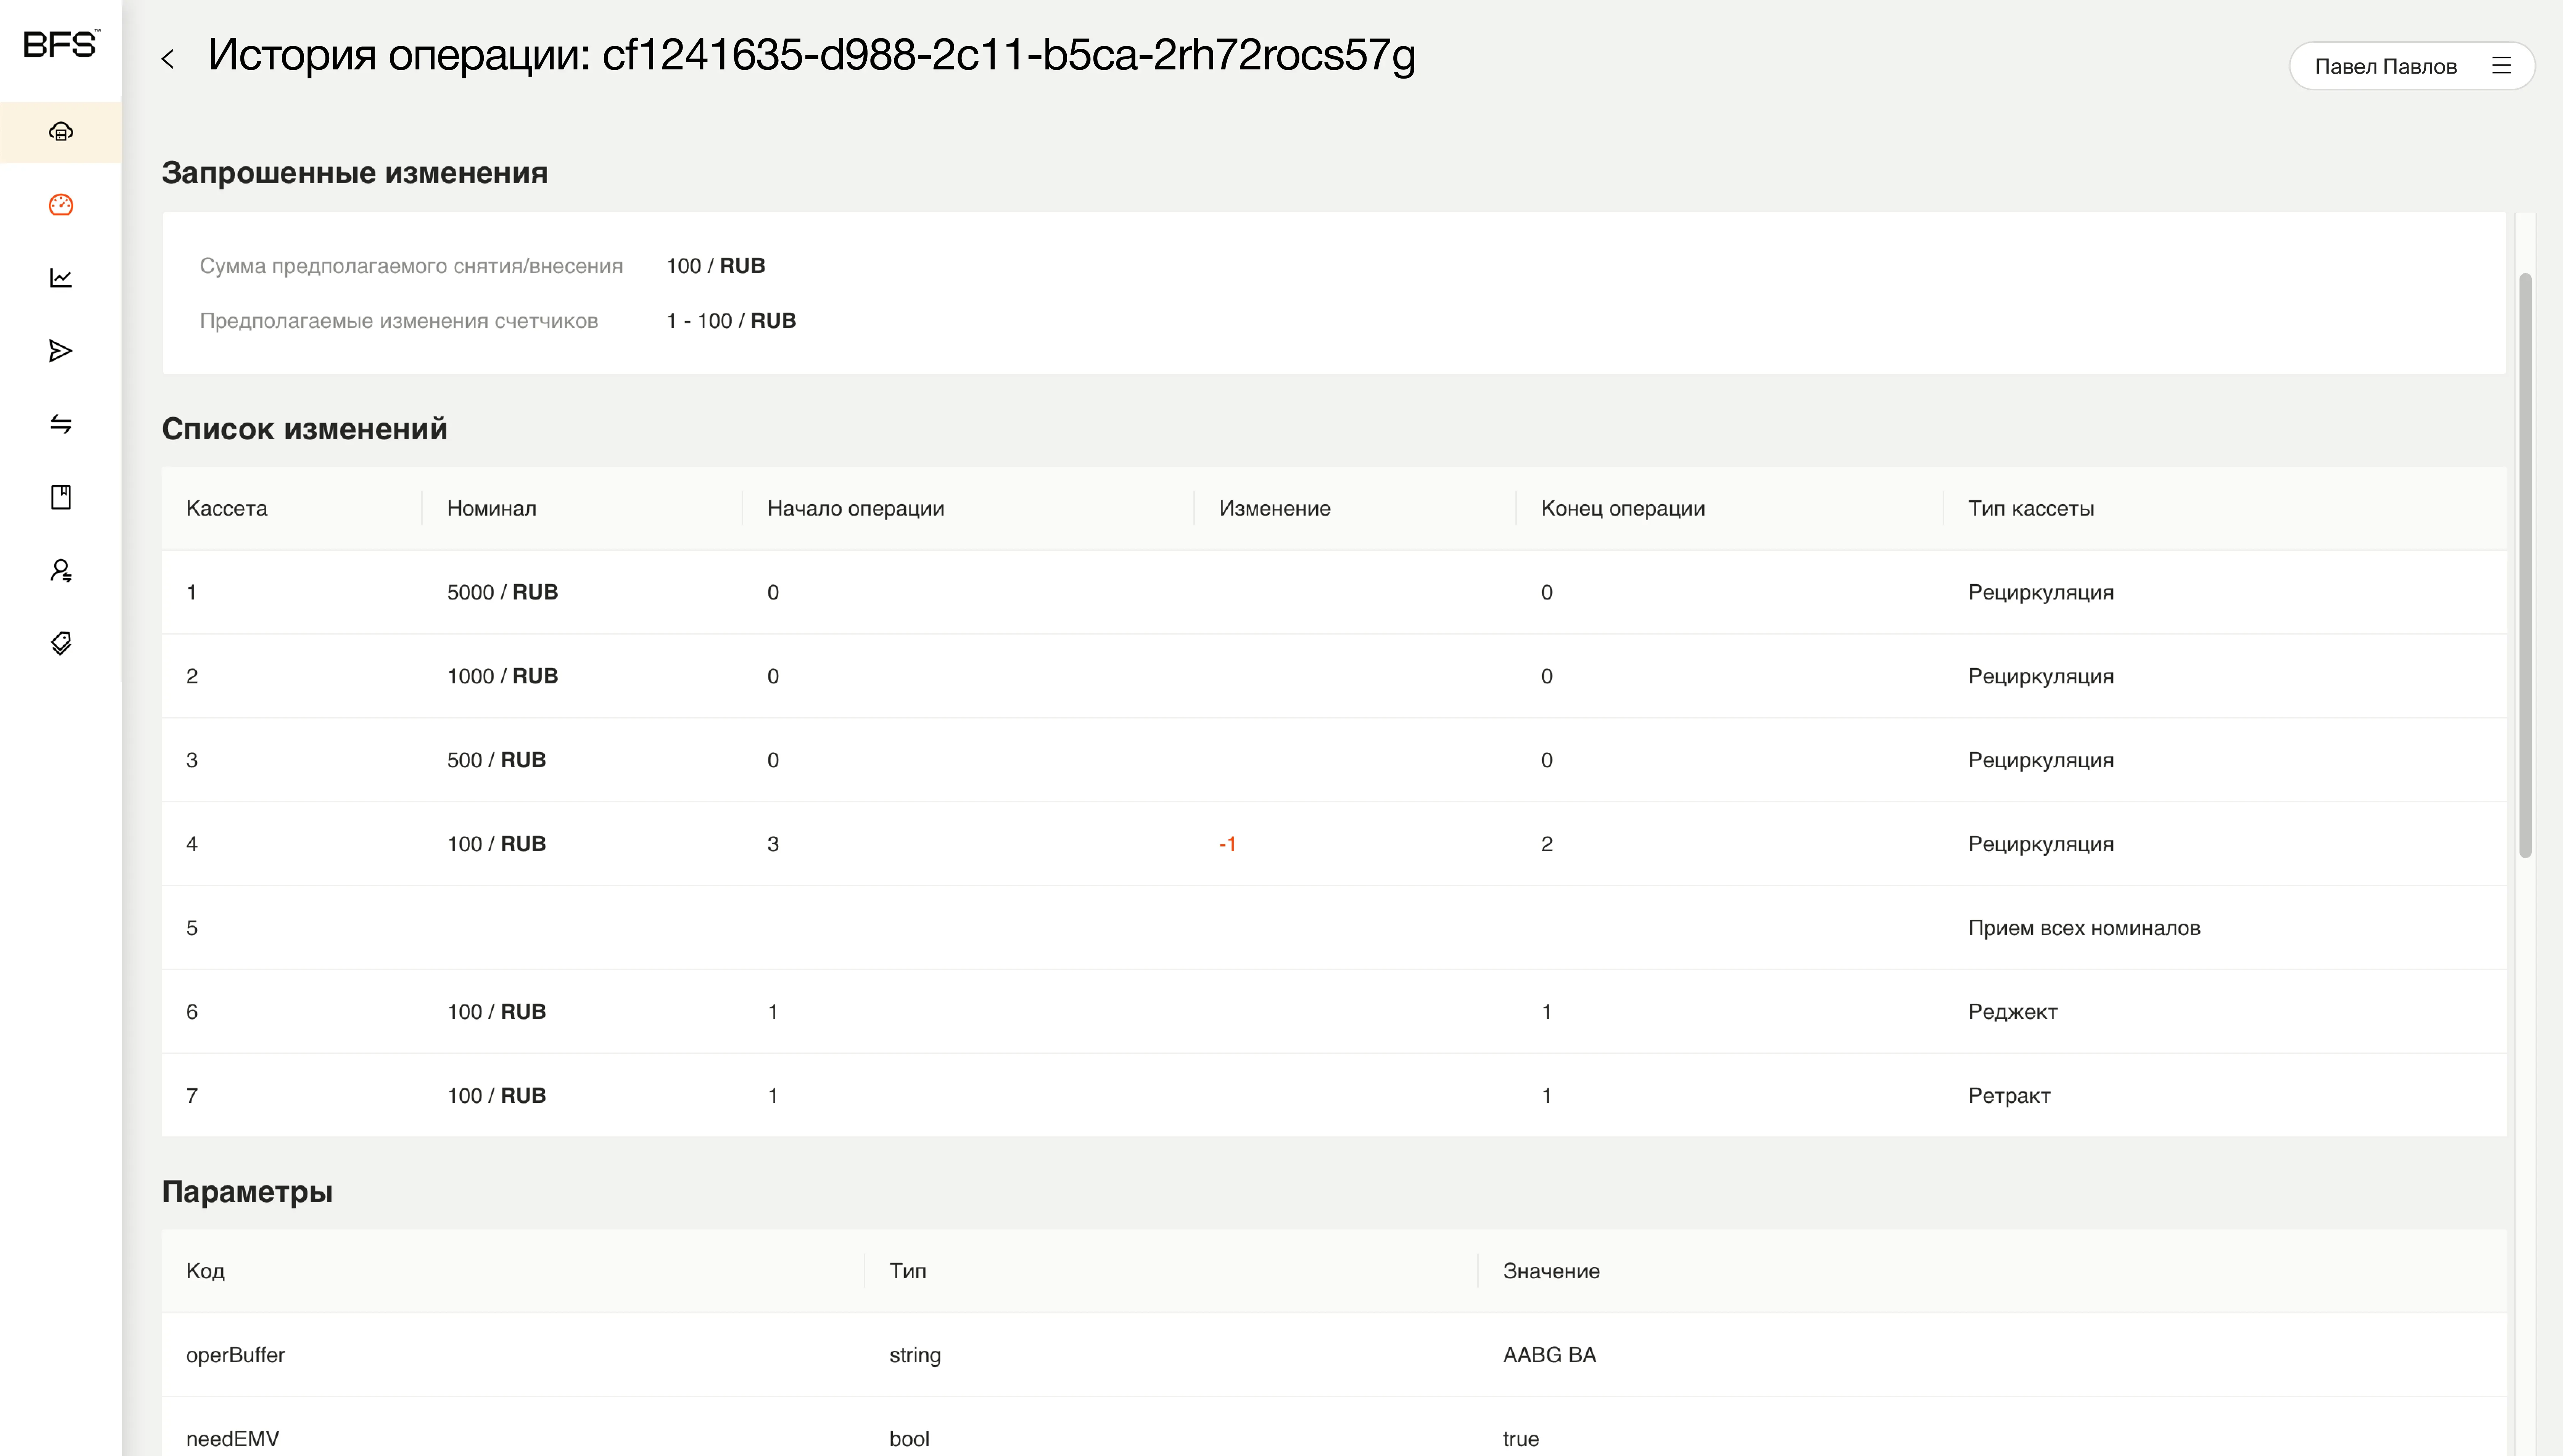2563x1456 pixels.
Task: Go back using the left chevron arrow
Action: point(168,59)
